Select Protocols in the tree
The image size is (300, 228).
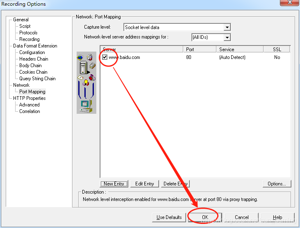[28, 33]
